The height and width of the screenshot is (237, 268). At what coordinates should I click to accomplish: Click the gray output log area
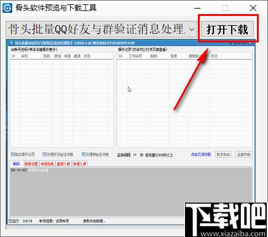point(131,192)
